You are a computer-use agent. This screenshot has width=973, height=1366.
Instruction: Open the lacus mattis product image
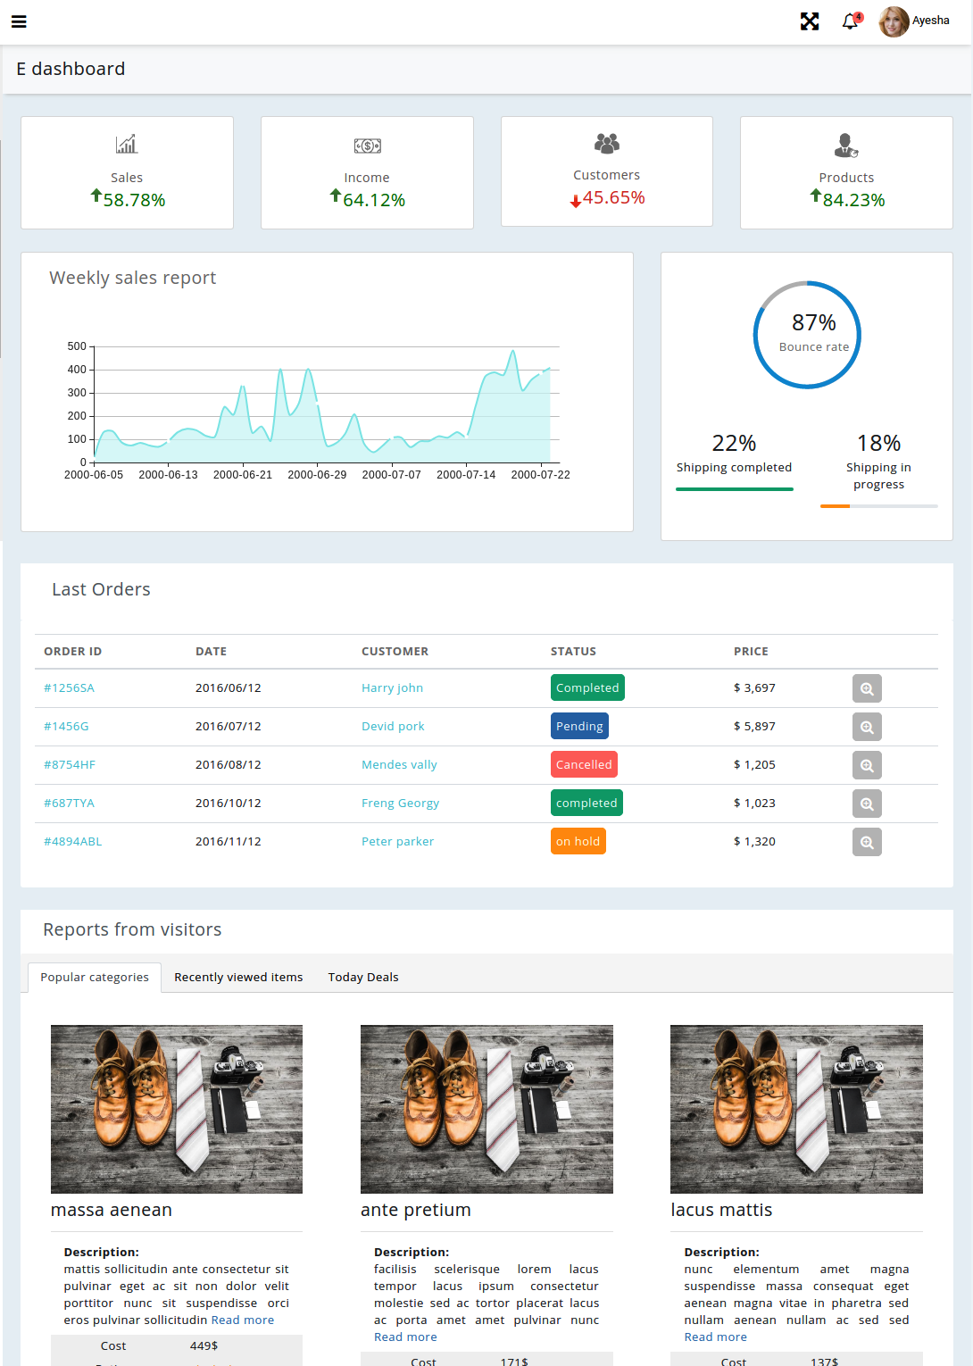(x=796, y=1109)
